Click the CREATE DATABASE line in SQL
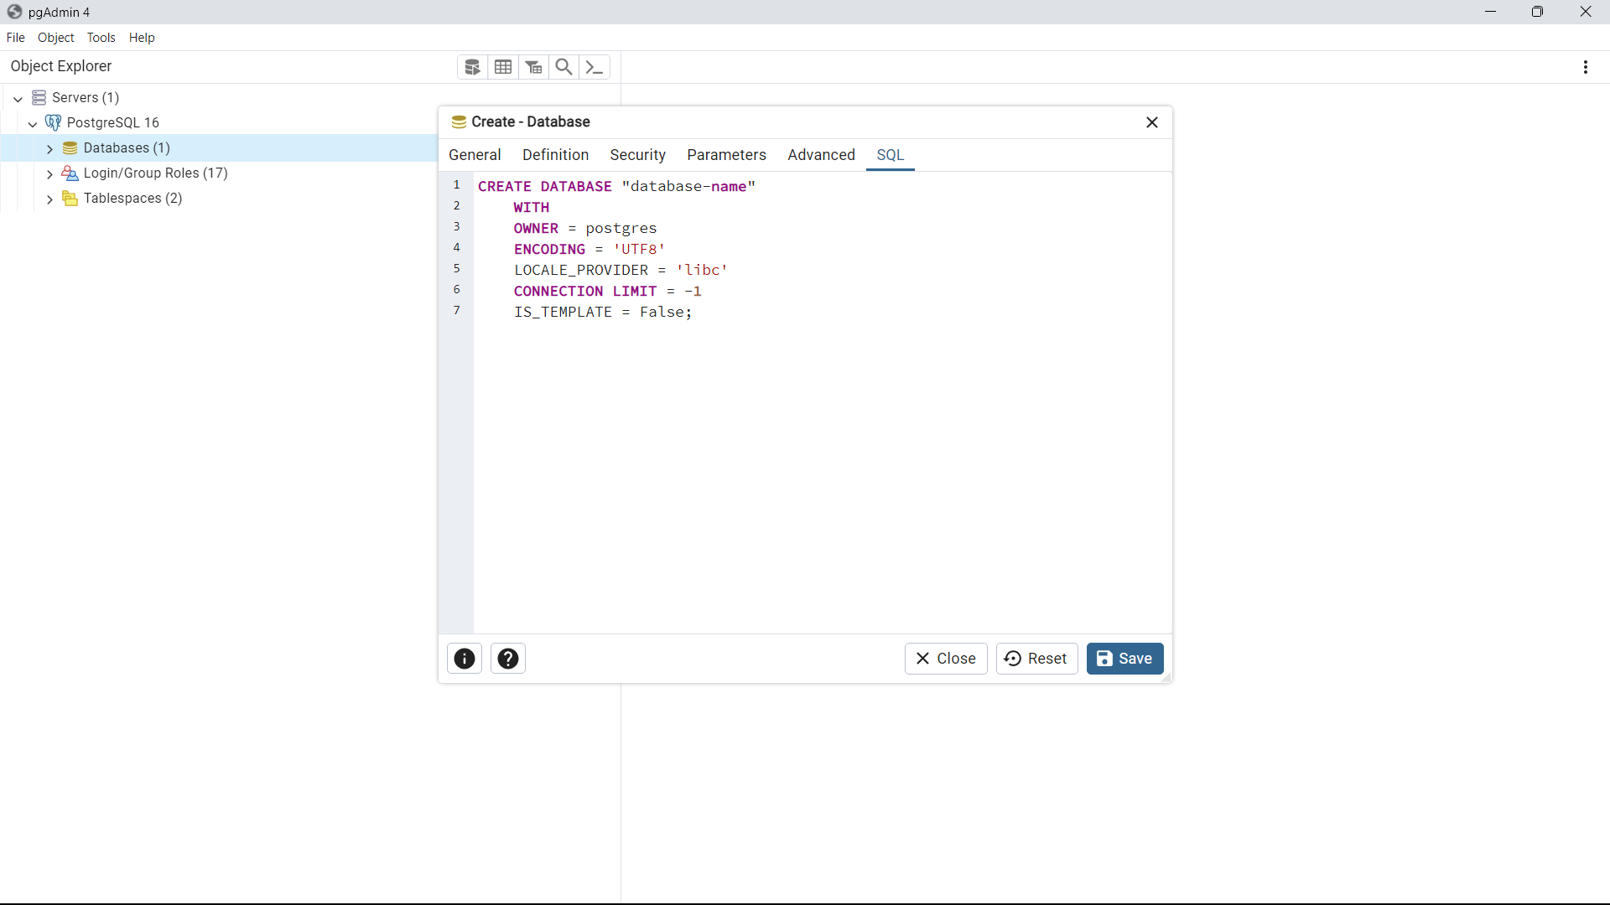This screenshot has width=1610, height=905. click(616, 187)
